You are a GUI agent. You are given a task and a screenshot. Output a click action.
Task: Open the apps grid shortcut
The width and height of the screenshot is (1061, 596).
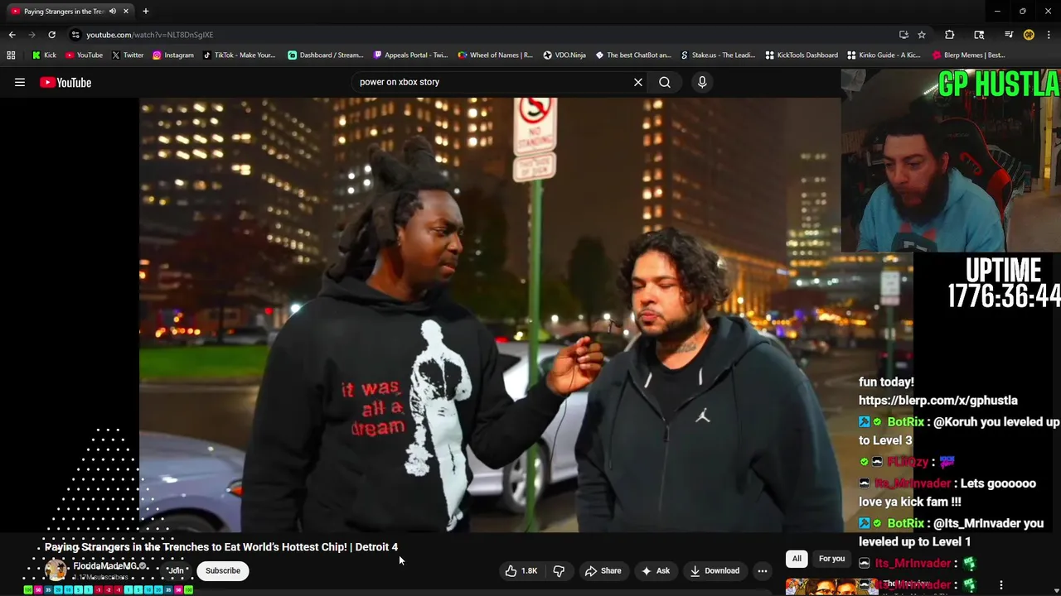(x=11, y=55)
